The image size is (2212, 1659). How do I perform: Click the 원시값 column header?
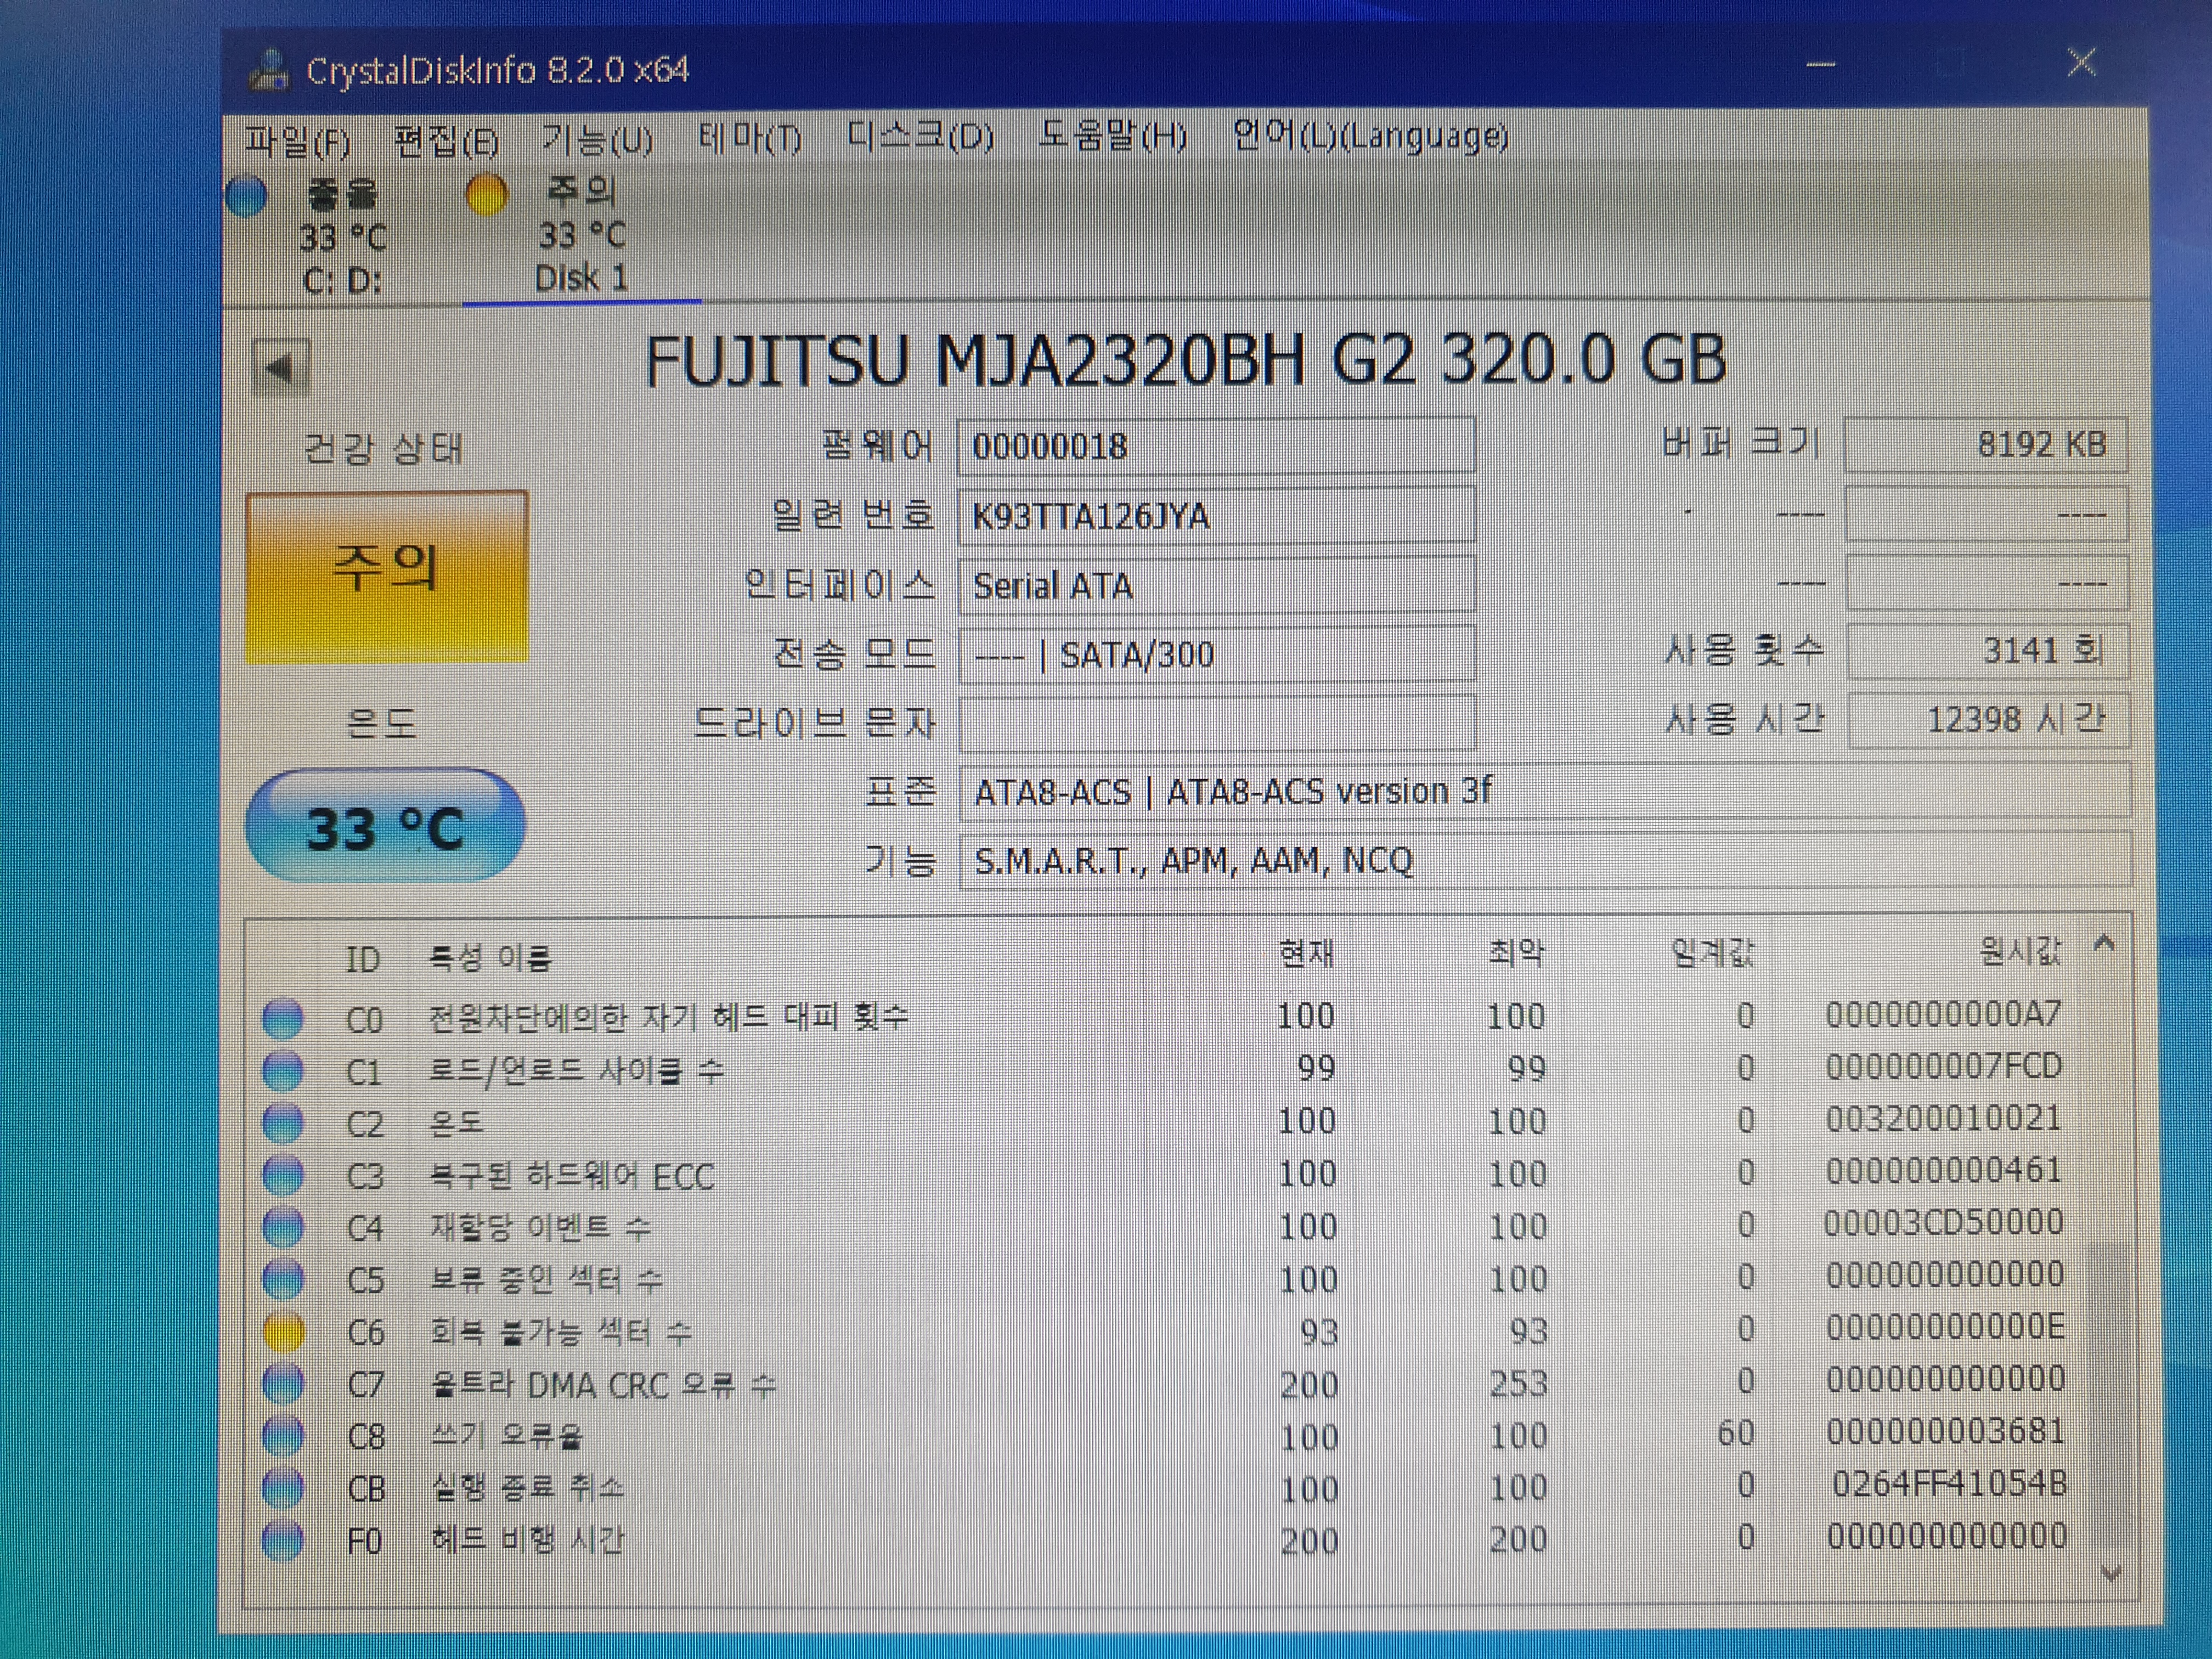tap(2021, 950)
